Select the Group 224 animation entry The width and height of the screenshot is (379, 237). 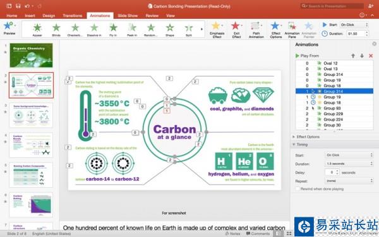click(334, 119)
